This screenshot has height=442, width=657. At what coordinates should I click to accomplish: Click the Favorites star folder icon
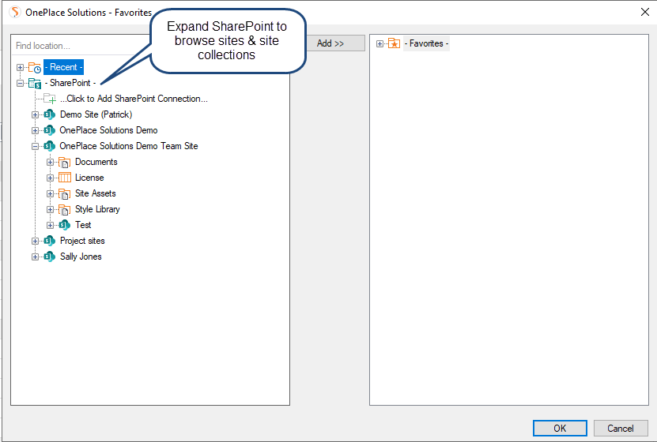tap(394, 44)
